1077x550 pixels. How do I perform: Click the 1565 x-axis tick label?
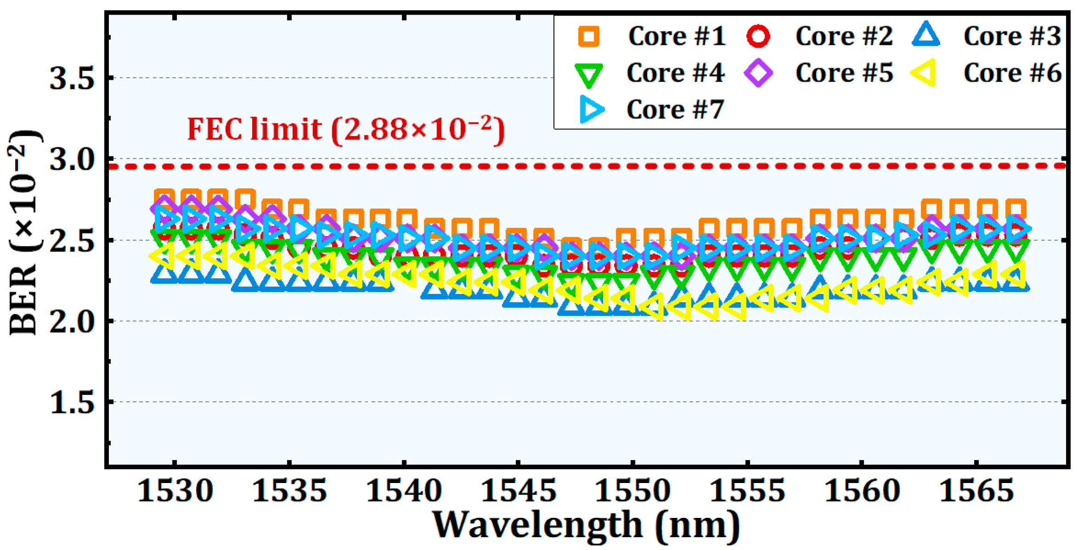[x=976, y=491]
